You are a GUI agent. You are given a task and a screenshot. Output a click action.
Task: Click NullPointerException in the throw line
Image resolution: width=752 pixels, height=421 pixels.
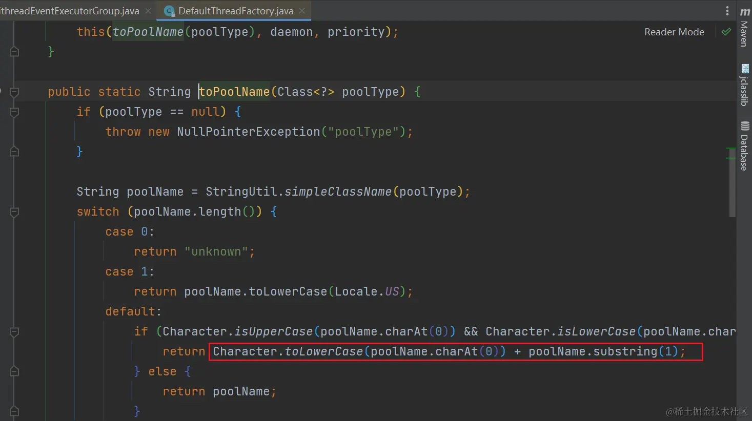pyautogui.click(x=249, y=132)
